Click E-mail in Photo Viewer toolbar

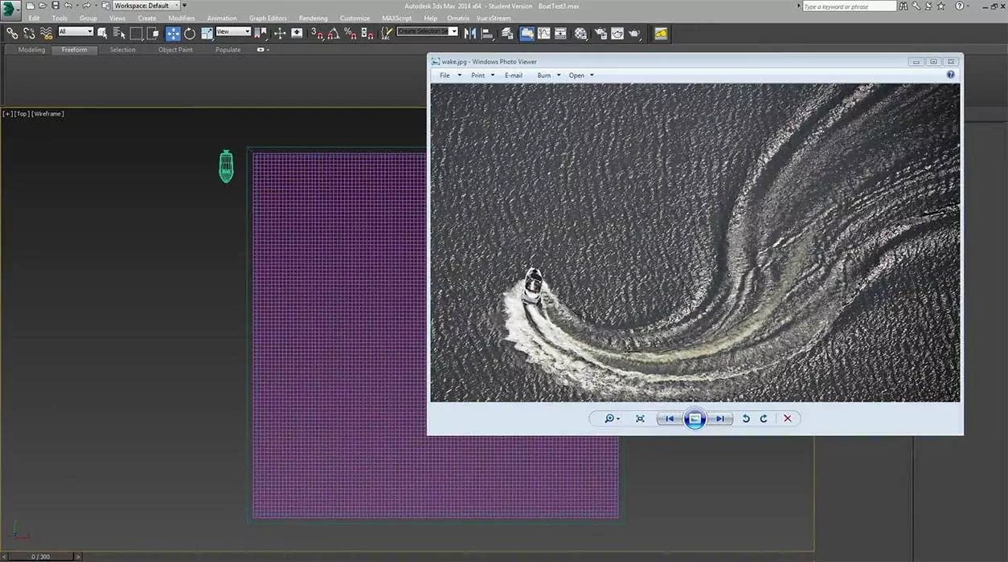coord(513,75)
